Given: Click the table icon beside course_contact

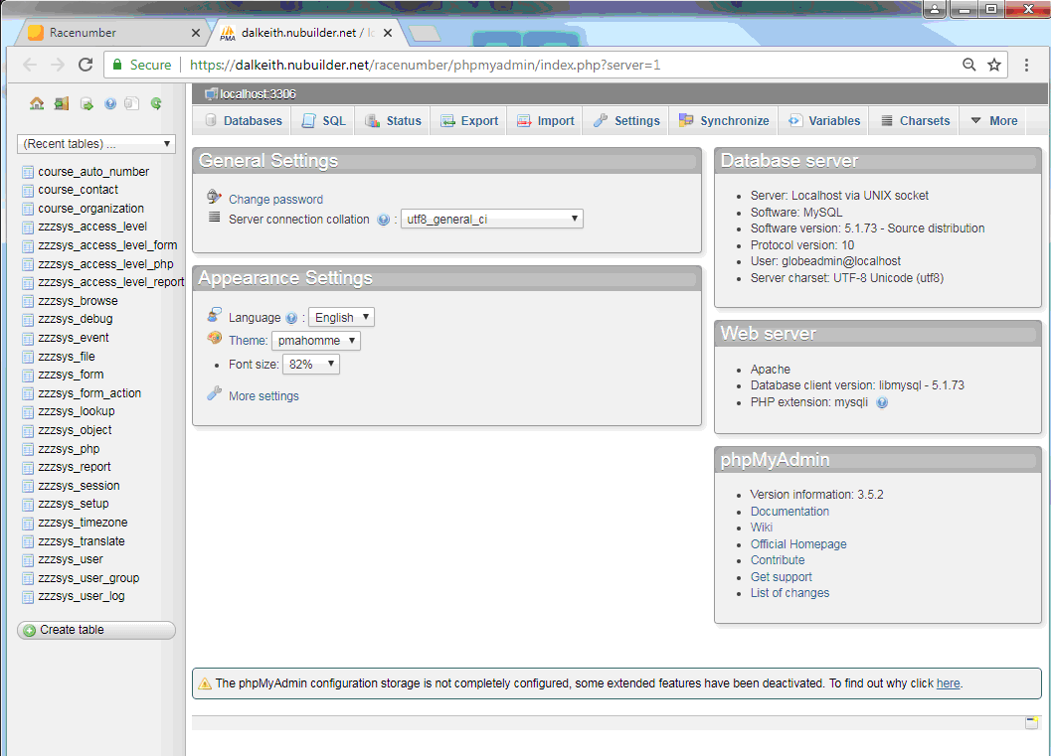Looking at the screenshot, I should click(x=28, y=190).
